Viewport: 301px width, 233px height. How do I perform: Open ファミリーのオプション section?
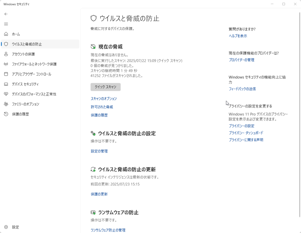pos(26,104)
